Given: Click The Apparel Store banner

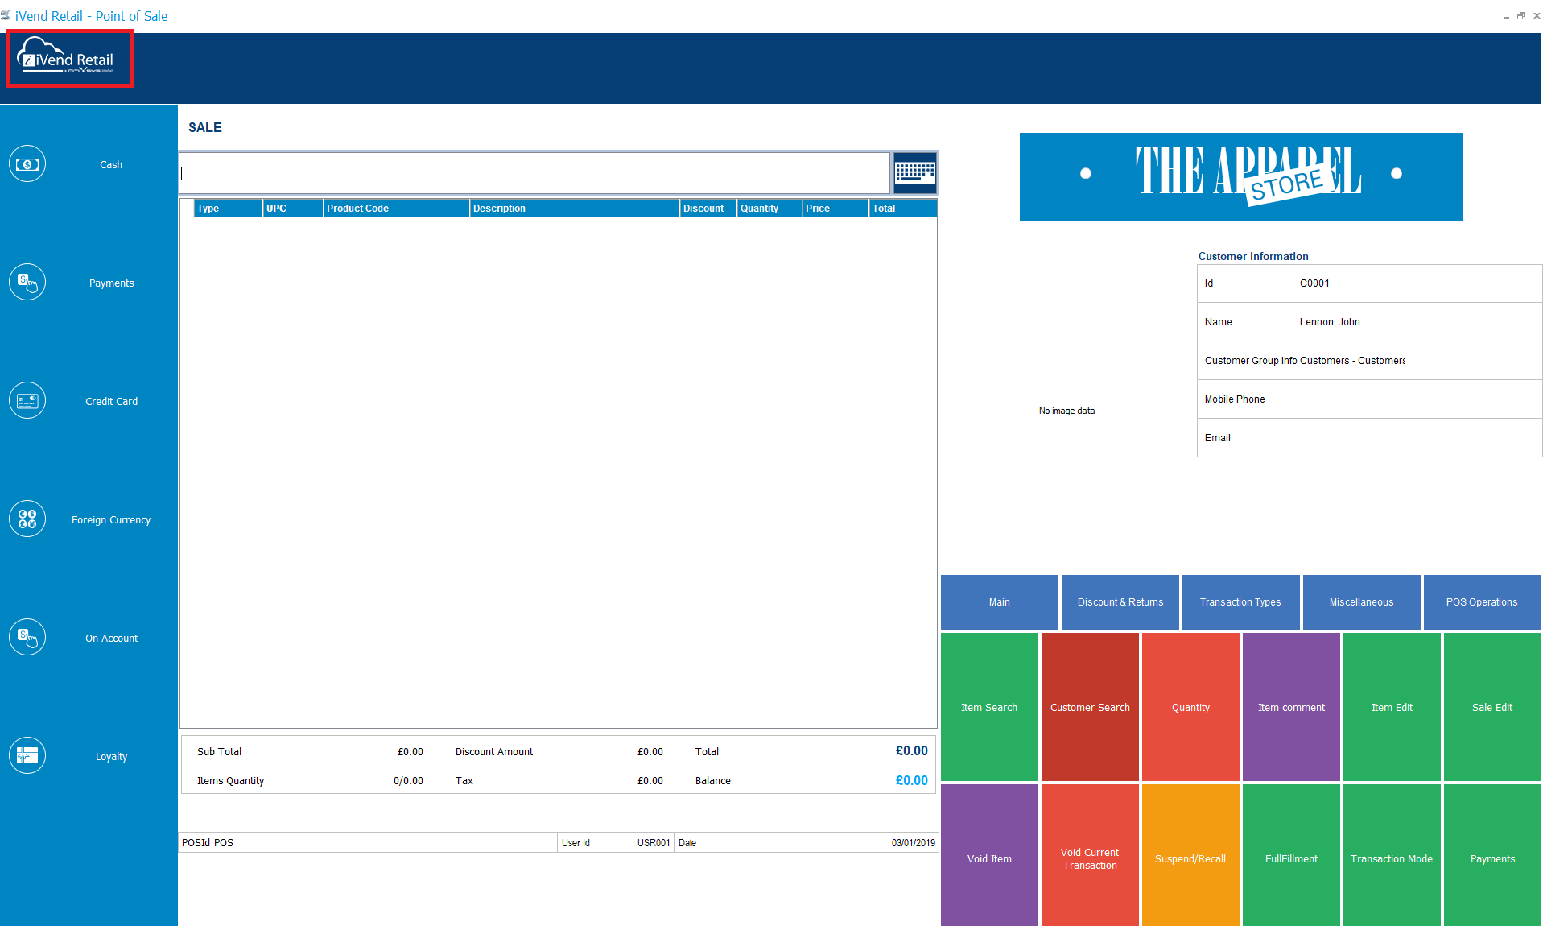Looking at the screenshot, I should 1240,176.
